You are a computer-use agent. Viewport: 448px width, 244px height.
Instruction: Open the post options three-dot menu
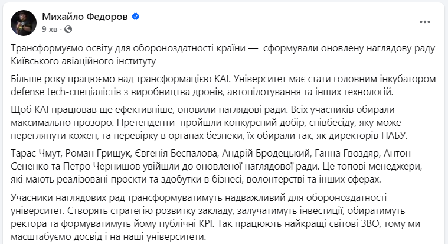pyautogui.click(x=425, y=22)
